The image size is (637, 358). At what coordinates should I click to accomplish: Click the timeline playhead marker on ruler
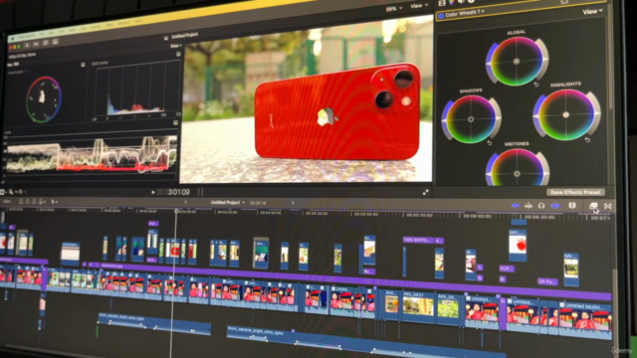tap(176, 211)
